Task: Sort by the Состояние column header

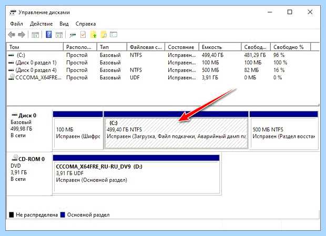Action: [182, 47]
